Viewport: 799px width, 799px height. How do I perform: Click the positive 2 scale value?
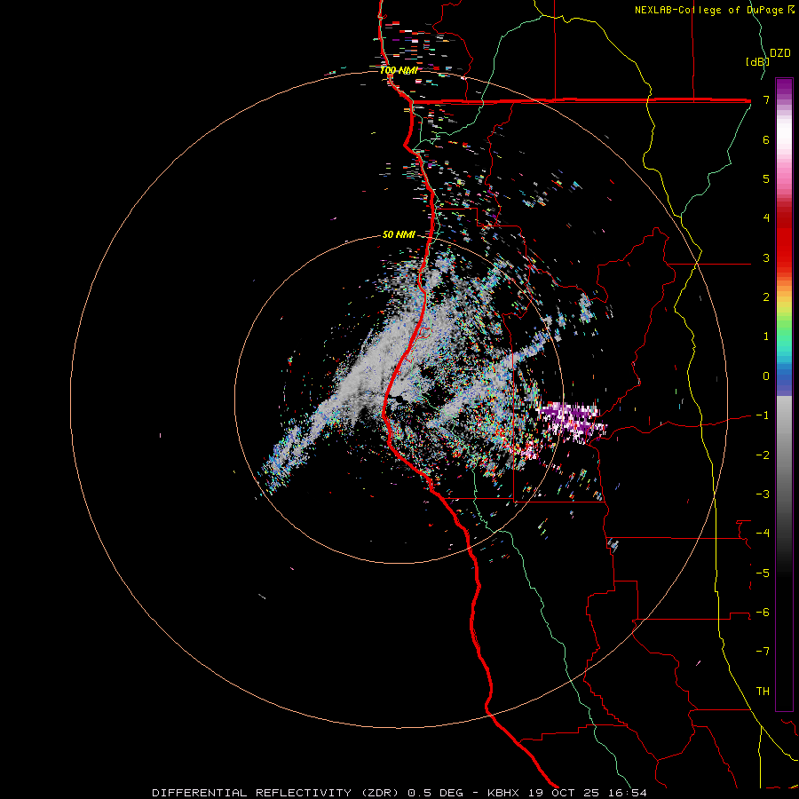tap(766, 297)
